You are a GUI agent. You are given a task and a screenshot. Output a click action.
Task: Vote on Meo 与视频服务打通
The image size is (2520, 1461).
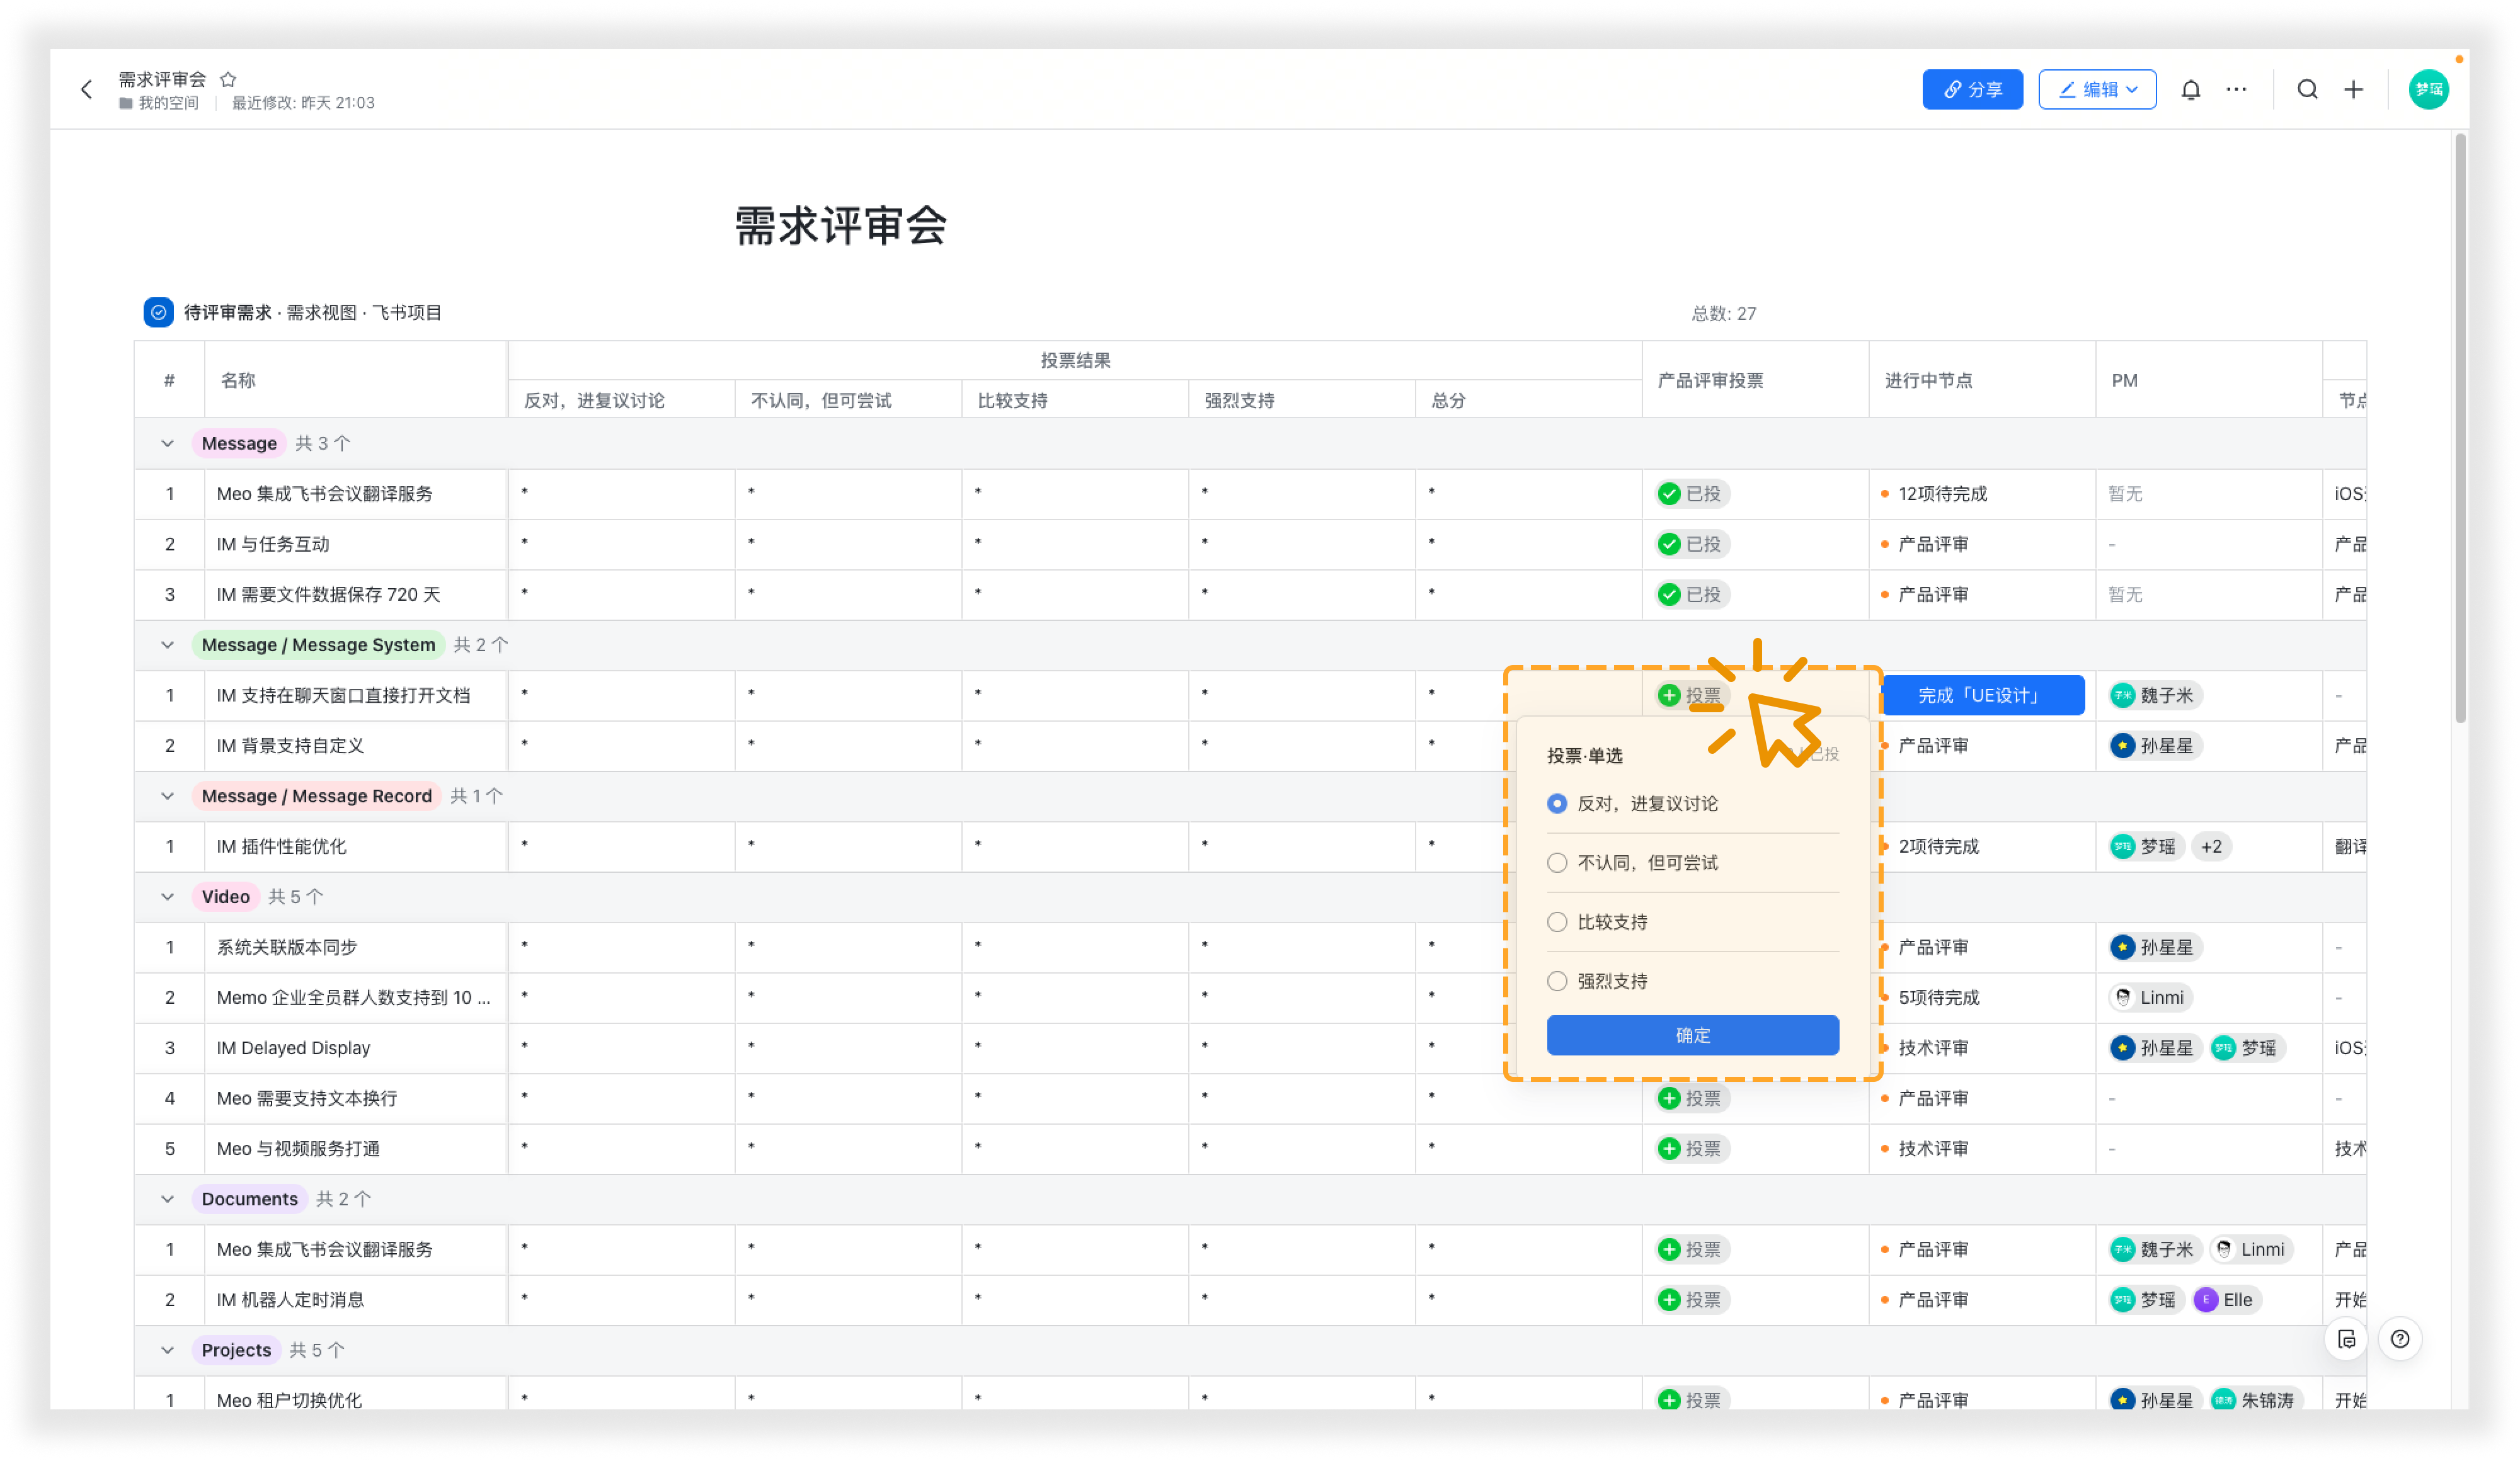coord(1692,1149)
